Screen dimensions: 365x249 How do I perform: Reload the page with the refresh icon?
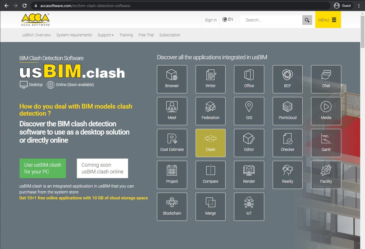pyautogui.click(x=25, y=6)
